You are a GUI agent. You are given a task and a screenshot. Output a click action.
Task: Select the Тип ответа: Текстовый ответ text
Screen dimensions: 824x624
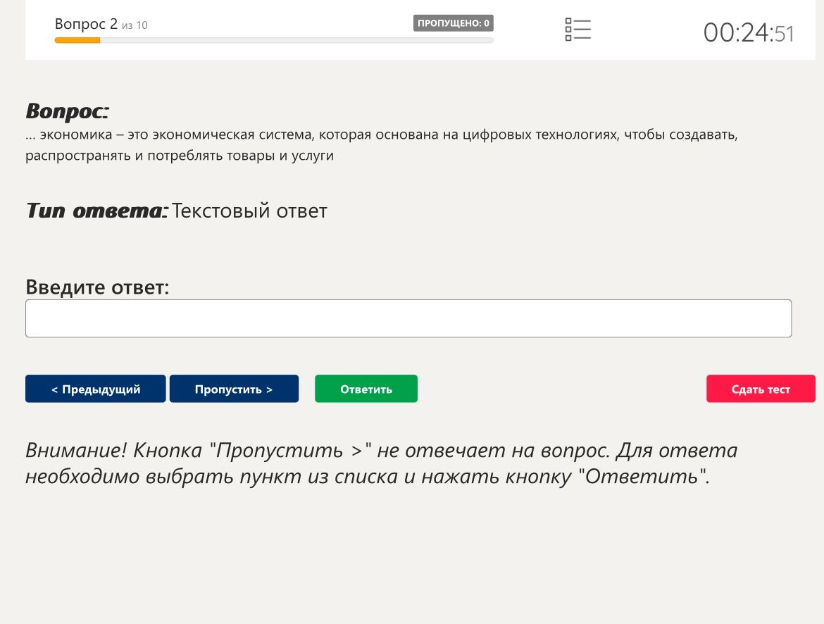coord(177,211)
